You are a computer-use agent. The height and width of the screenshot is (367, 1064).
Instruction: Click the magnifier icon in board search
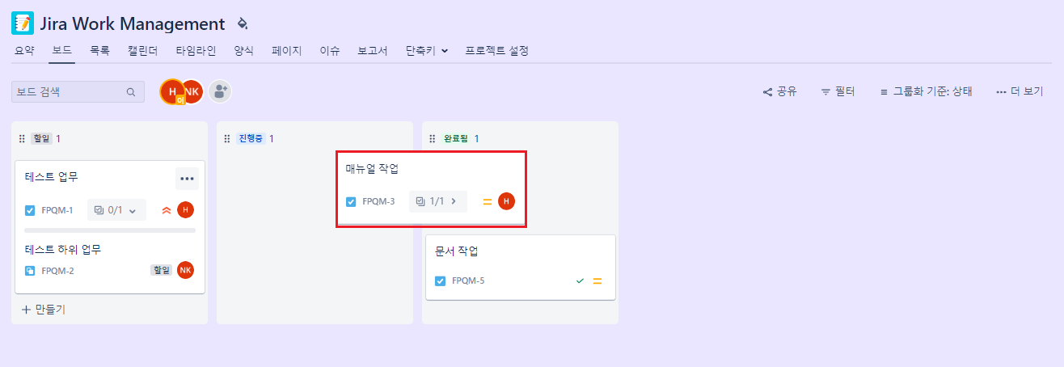[131, 92]
